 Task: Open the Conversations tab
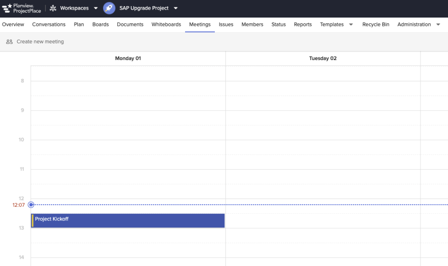pyautogui.click(x=49, y=25)
